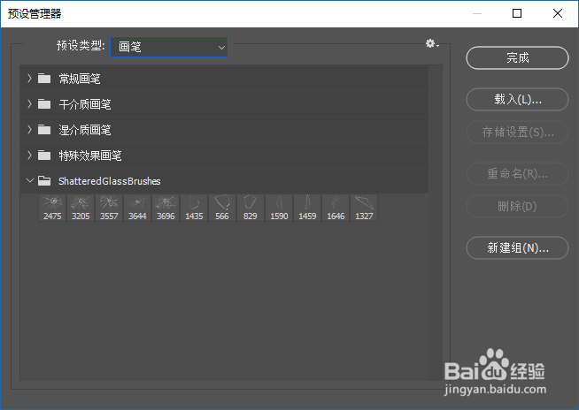Click the 干介质画笔 folder icon
Screen dimensions: 579x410
[44, 104]
